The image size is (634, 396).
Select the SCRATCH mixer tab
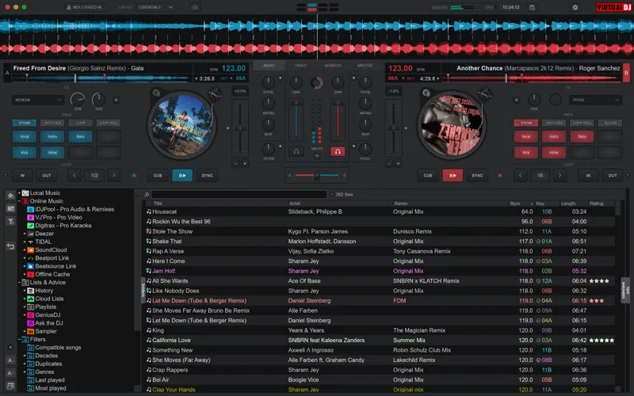(333, 66)
